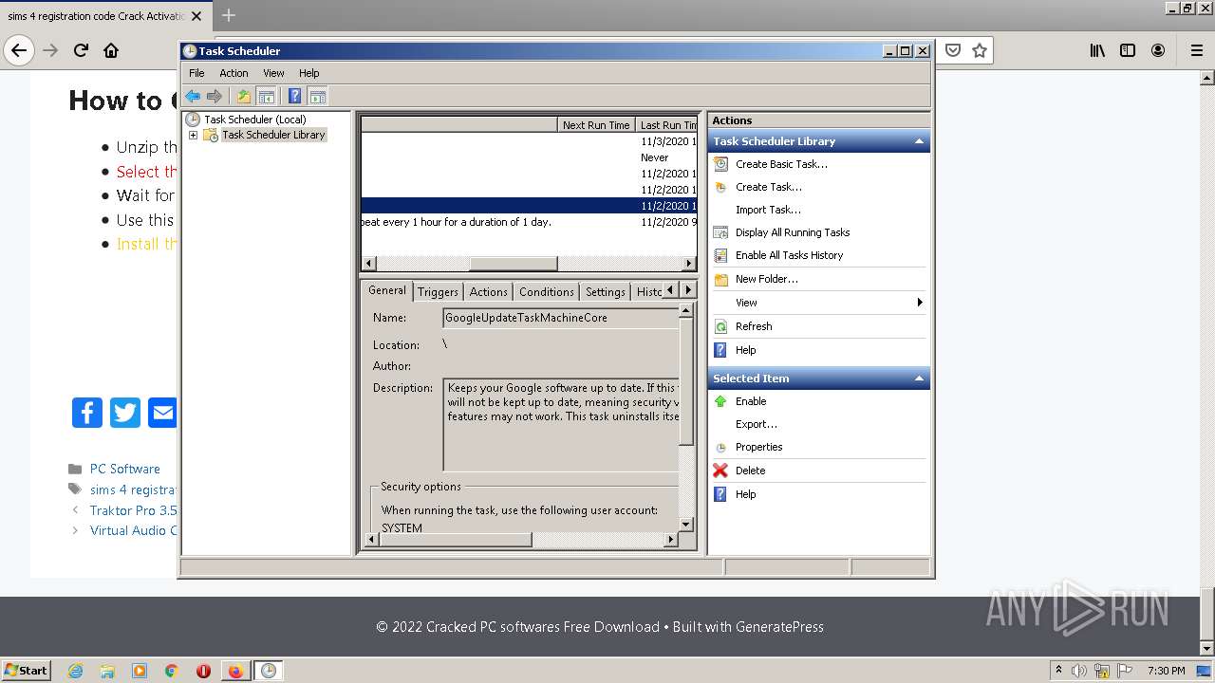Switch to the Conditions tab
The height and width of the screenshot is (683, 1215).
click(x=547, y=292)
